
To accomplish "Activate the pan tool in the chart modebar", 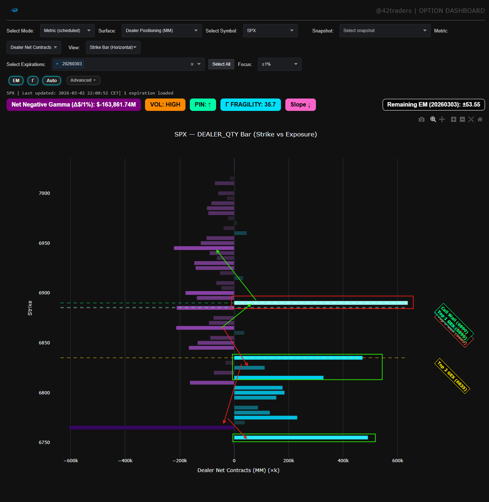I will click(x=442, y=119).
